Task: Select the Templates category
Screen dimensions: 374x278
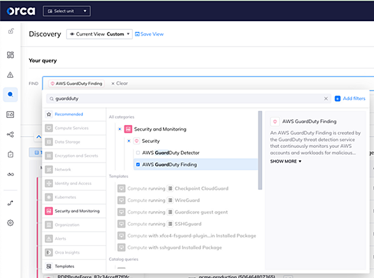Action: tap(74, 267)
